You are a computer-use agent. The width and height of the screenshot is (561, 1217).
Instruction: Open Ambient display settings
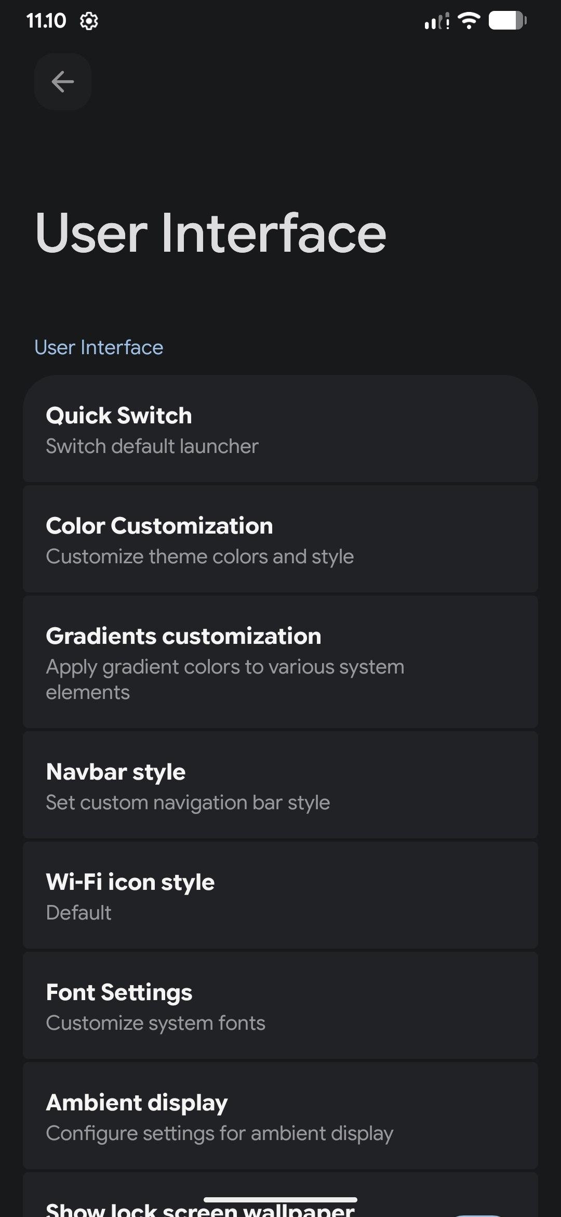[x=280, y=1117]
